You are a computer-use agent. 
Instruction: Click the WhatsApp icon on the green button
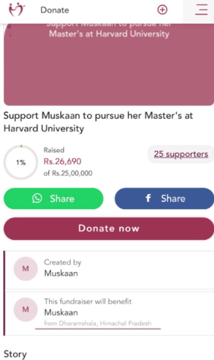(37, 198)
